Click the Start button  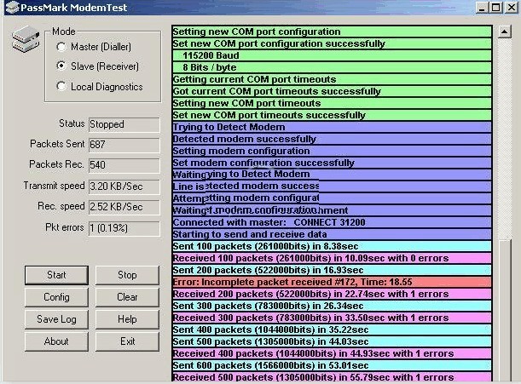pos(56,275)
